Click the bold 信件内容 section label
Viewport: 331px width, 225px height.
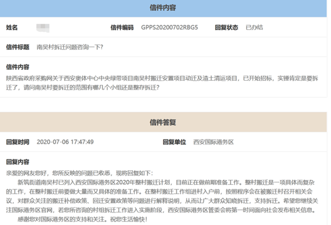tap(17, 67)
